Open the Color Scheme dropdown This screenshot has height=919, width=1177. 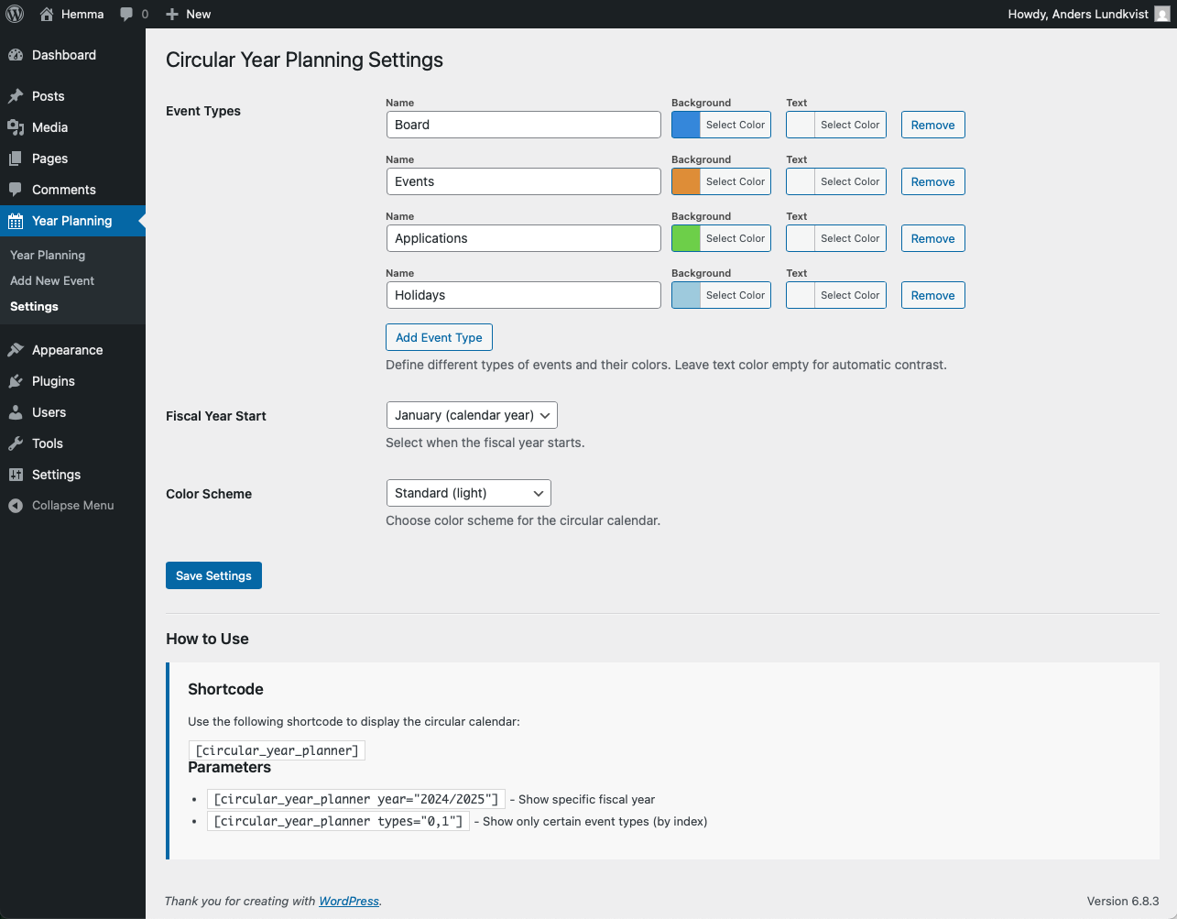(468, 492)
